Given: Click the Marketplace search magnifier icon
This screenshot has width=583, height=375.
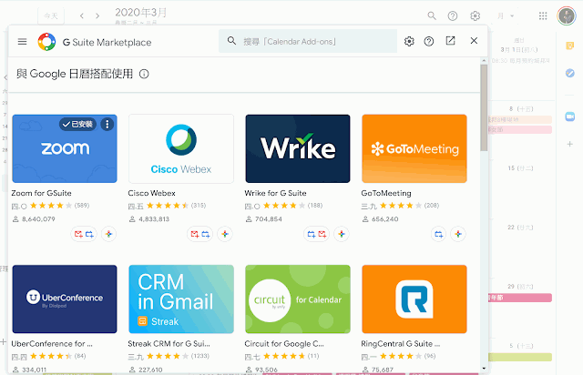Looking at the screenshot, I should (231, 41).
